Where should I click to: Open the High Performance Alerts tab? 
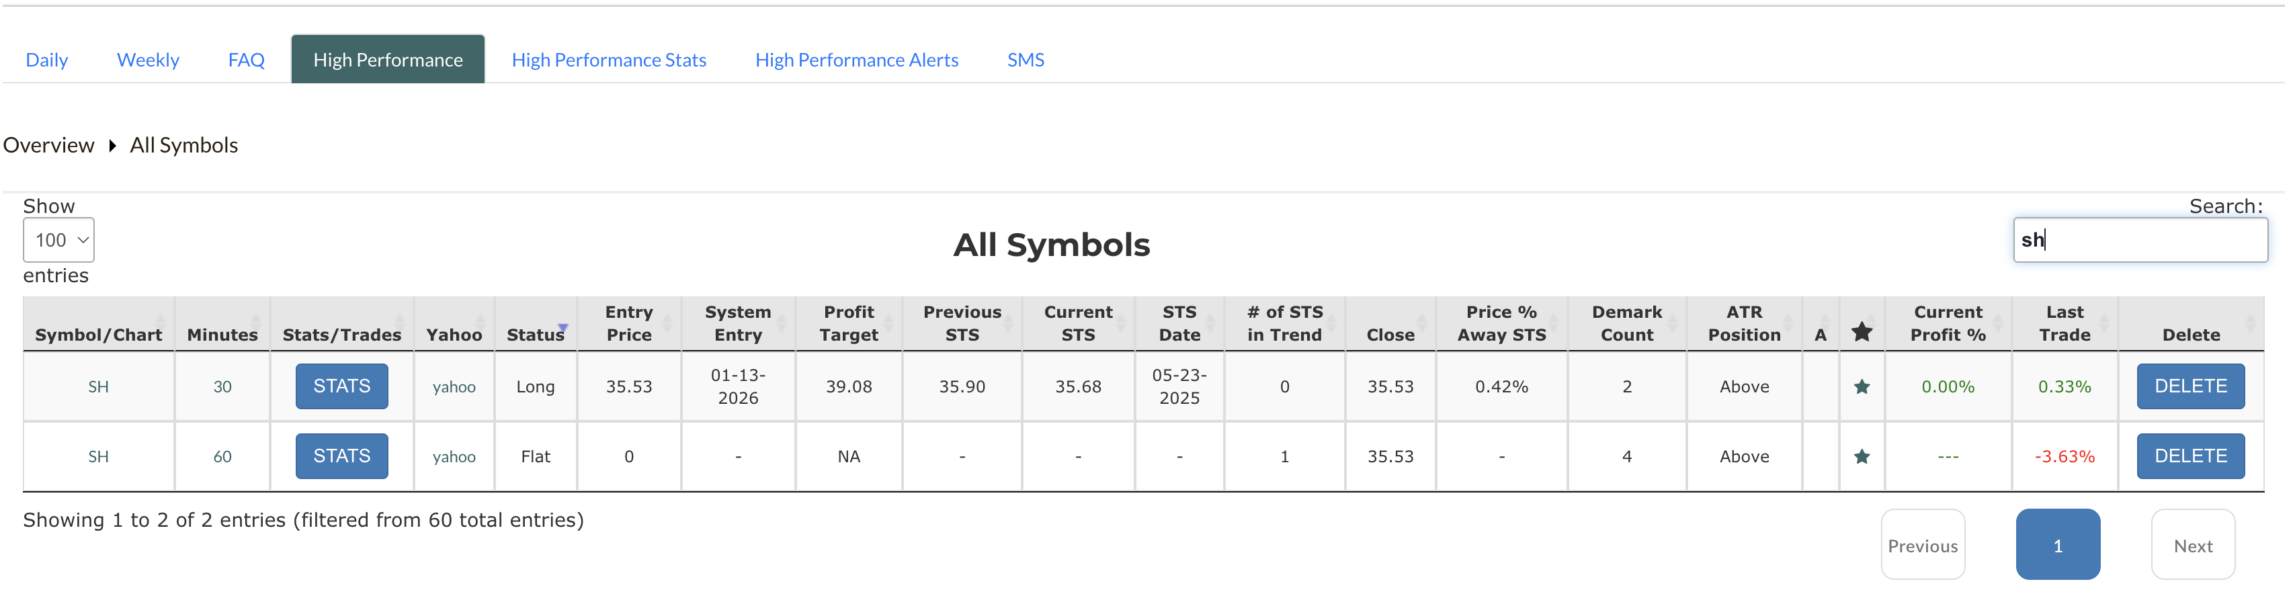(x=856, y=60)
